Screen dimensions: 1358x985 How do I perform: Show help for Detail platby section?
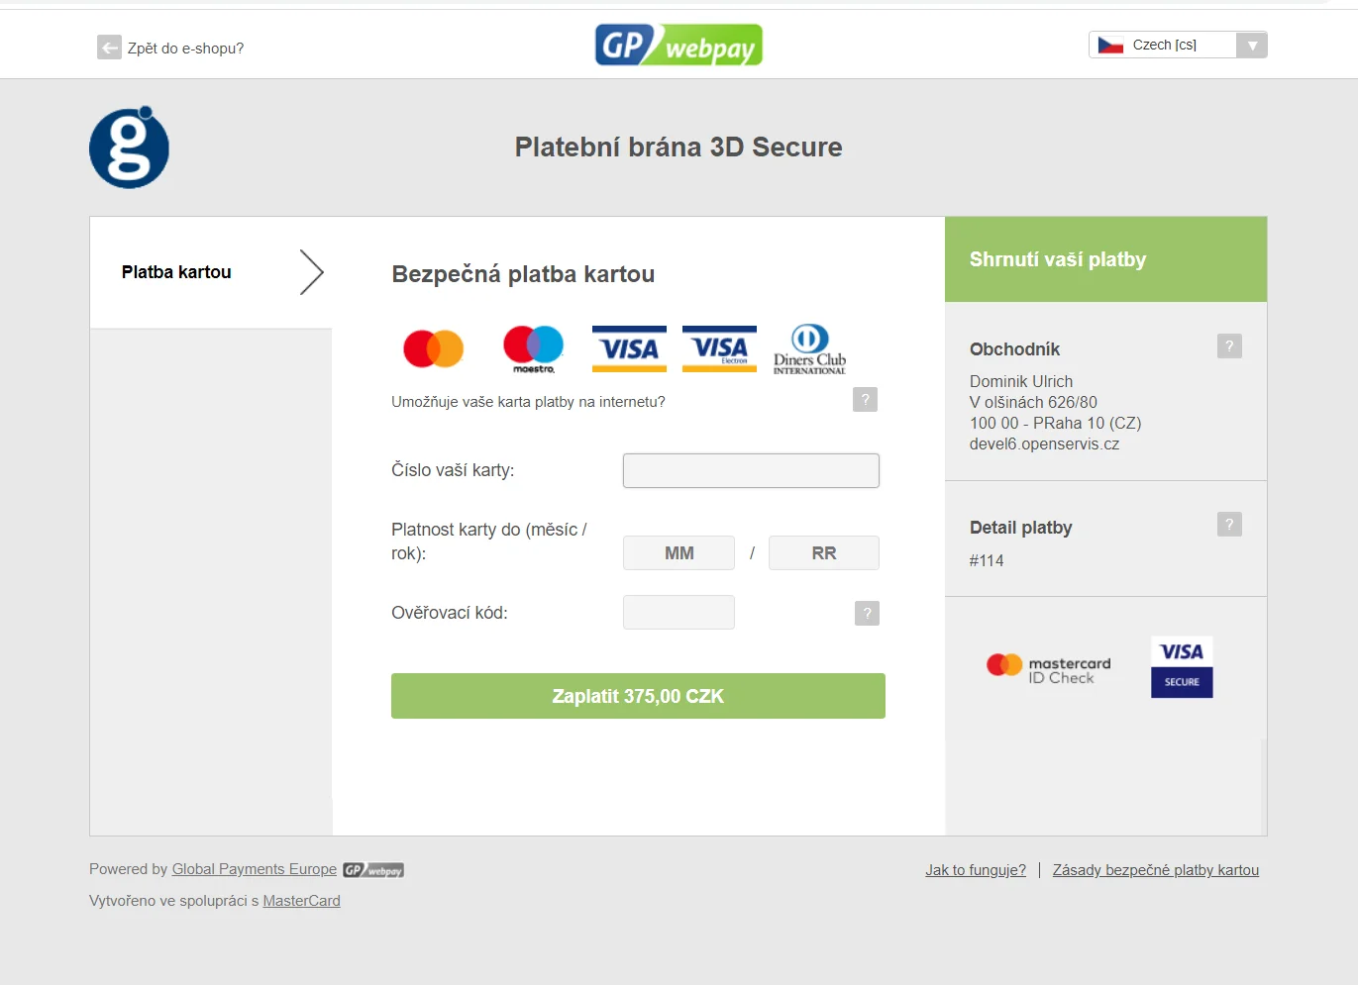(x=1229, y=525)
